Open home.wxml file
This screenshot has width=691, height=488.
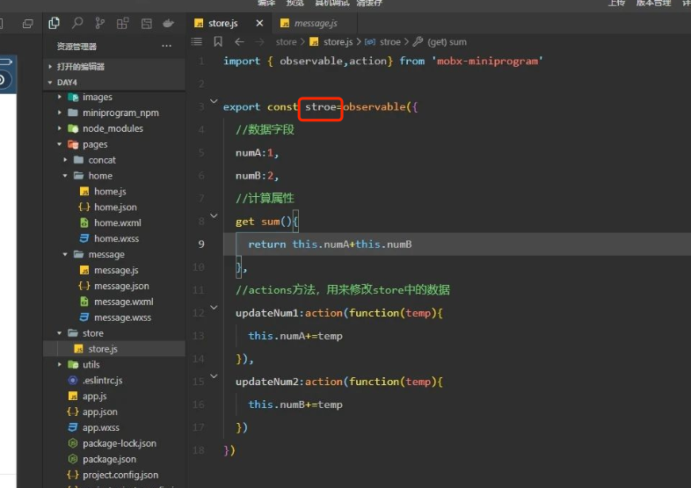tap(114, 222)
